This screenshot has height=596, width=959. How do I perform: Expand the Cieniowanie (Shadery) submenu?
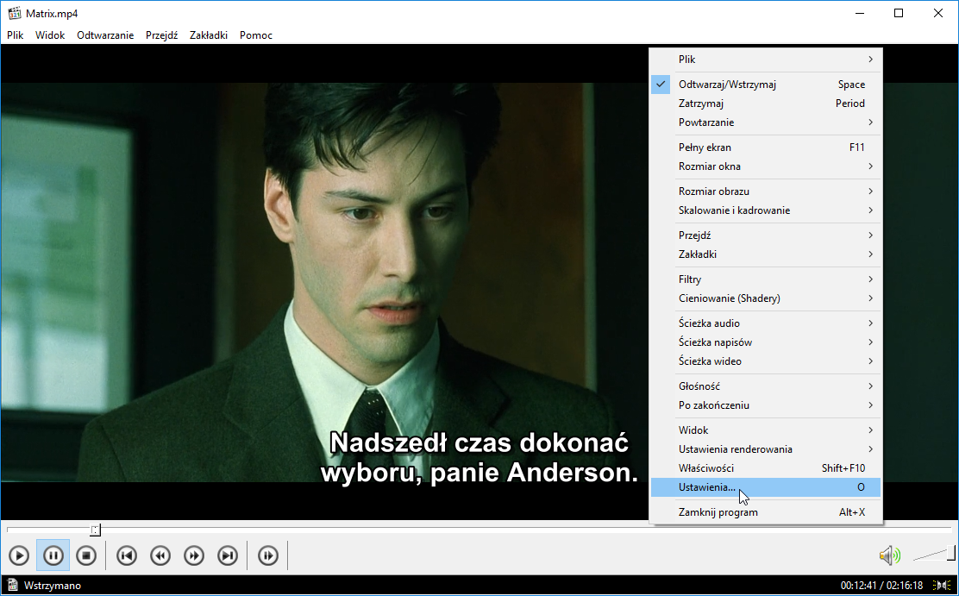(x=765, y=298)
